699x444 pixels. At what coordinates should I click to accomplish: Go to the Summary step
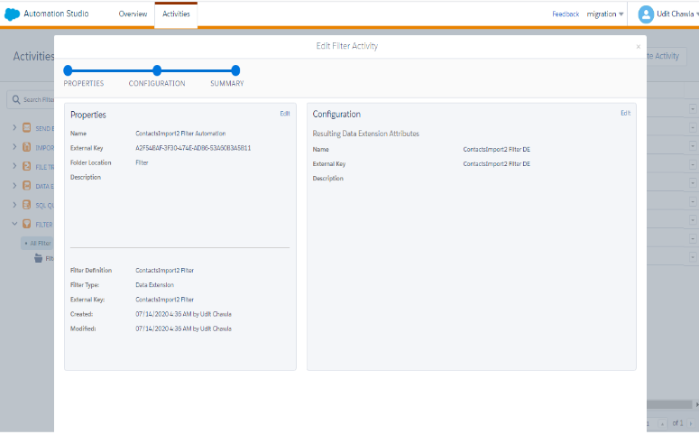235,70
